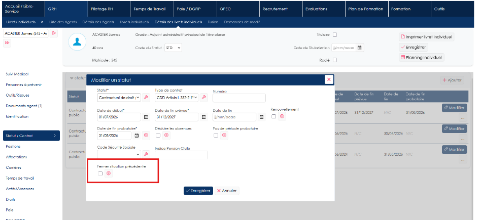Collapse the Statut section triangle

coord(72,78)
